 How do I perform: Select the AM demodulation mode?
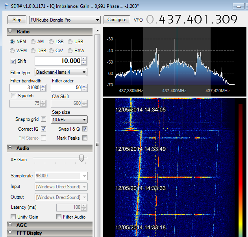coord(33,42)
